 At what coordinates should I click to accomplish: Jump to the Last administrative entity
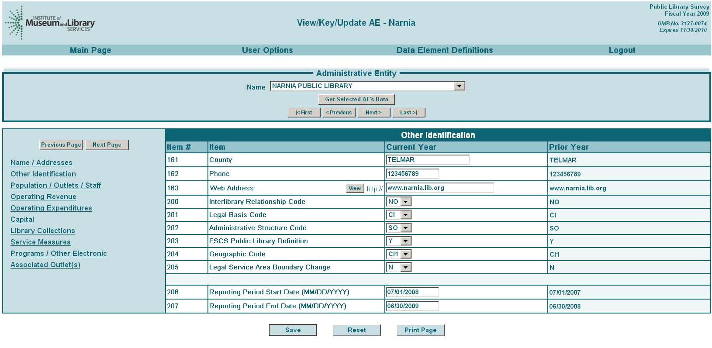[409, 113]
